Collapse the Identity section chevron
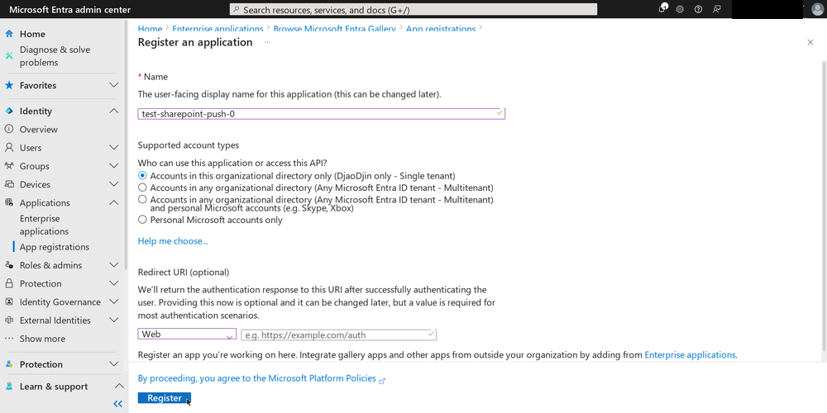Image resolution: width=827 pixels, height=413 pixels. tap(114, 112)
